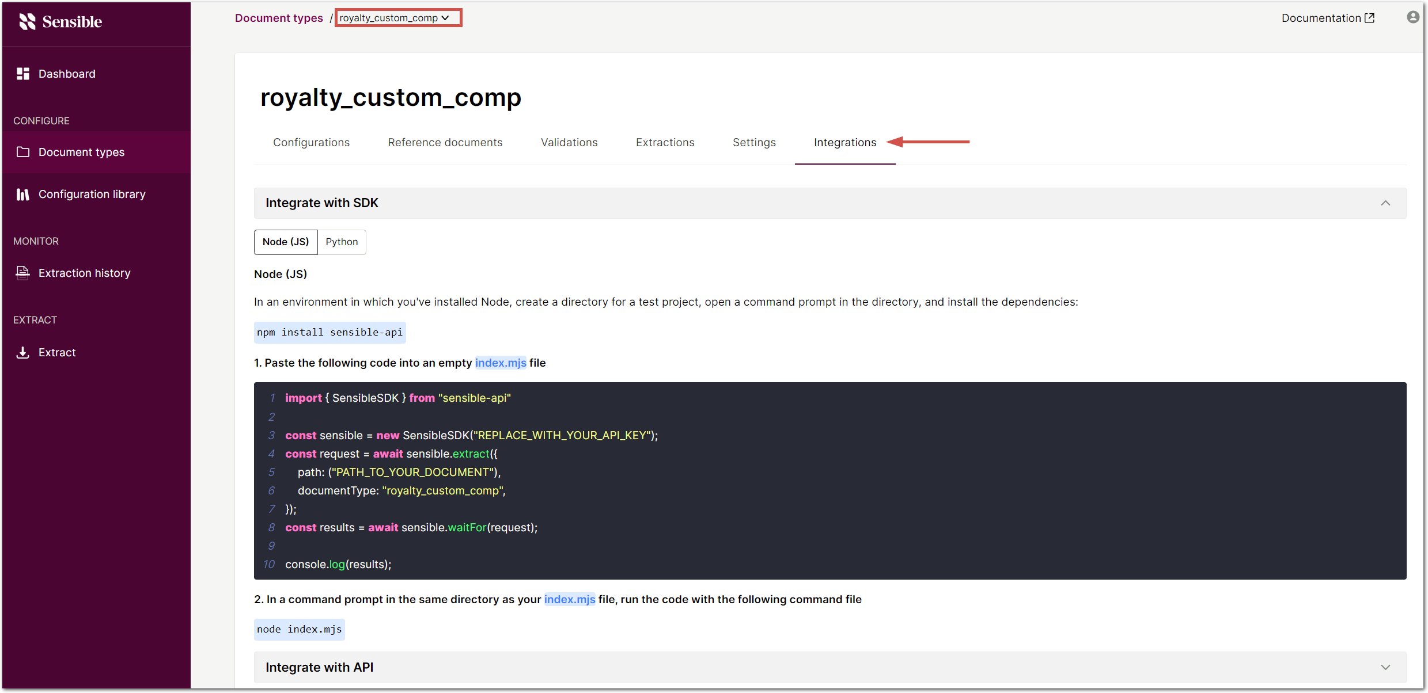This screenshot has width=1428, height=693.
Task: Open the royalty_custom_comp document type dropdown
Action: coord(397,18)
